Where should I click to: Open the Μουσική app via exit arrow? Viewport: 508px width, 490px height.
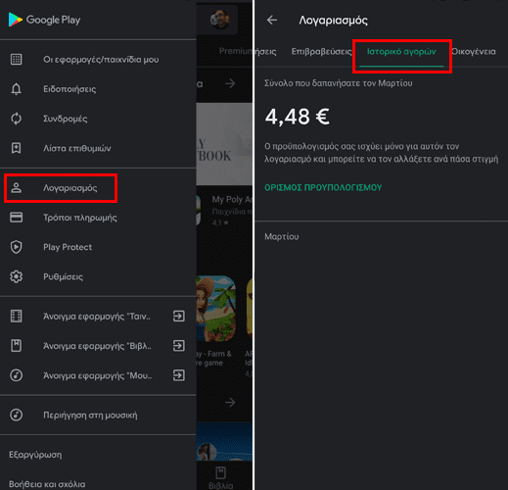[179, 375]
